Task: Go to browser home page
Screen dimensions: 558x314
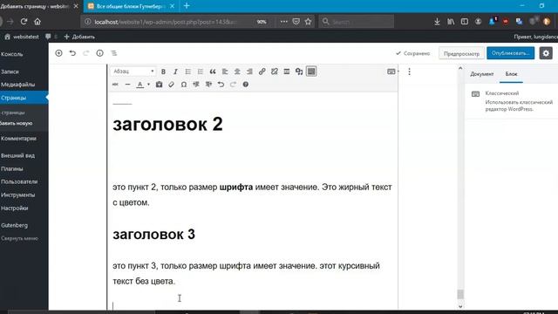Action: 37,22
